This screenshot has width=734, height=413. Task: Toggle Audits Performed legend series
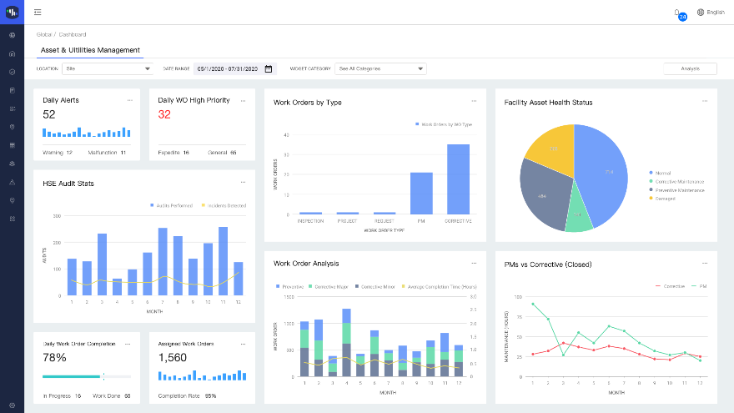pyautogui.click(x=171, y=205)
